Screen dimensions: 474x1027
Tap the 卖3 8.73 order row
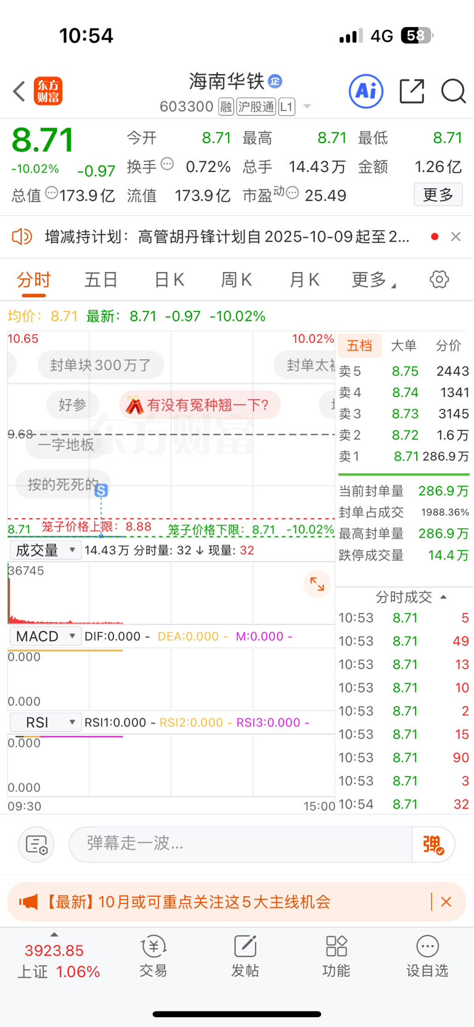[404, 414]
